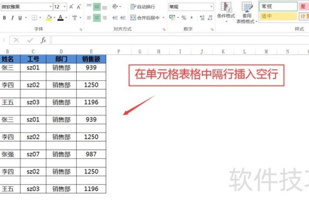Apply comma thousands separator style
This screenshot has width=309, height=206.
[192, 18]
